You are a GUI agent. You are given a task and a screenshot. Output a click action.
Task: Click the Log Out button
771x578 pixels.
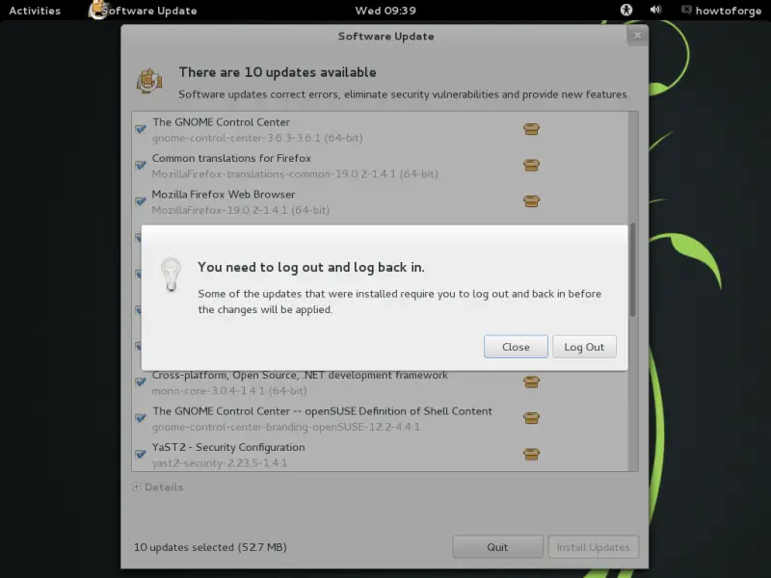(x=584, y=347)
